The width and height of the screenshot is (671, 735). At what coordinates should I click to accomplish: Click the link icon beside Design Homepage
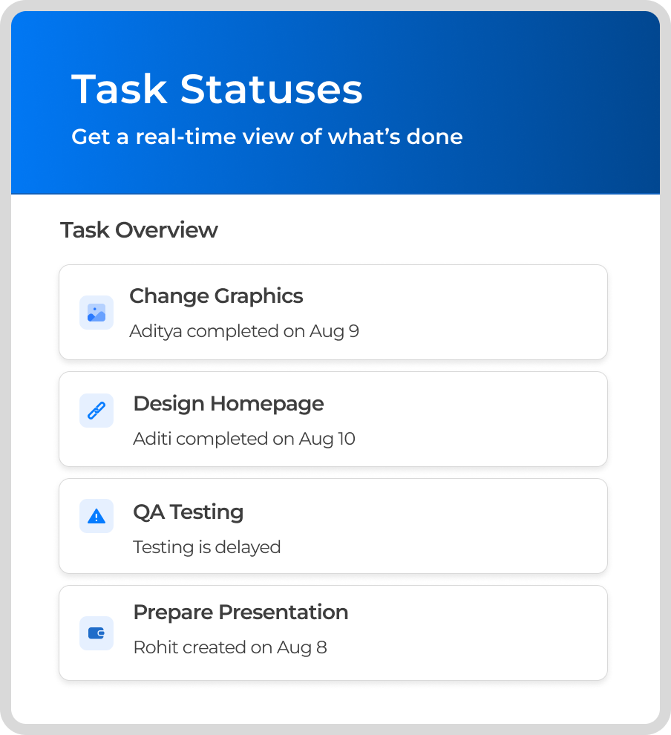[96, 411]
